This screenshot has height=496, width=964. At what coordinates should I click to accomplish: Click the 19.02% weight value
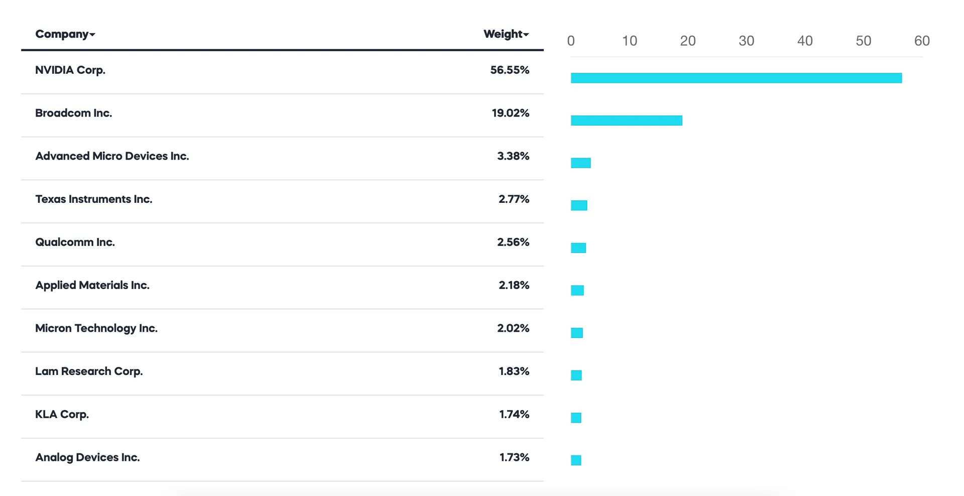[x=510, y=113]
